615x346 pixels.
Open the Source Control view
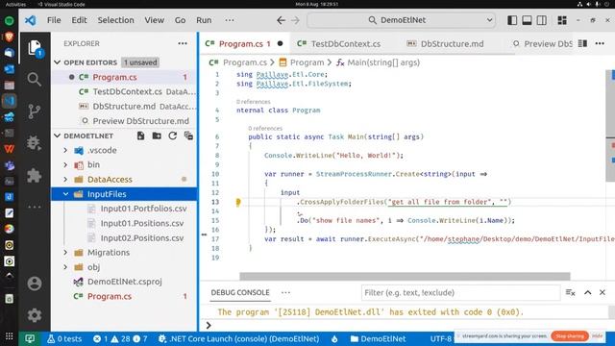(x=35, y=111)
